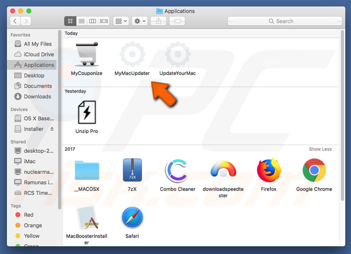The height and width of the screenshot is (254, 351).
Task: Filter by the Red tag
Action: (29, 215)
